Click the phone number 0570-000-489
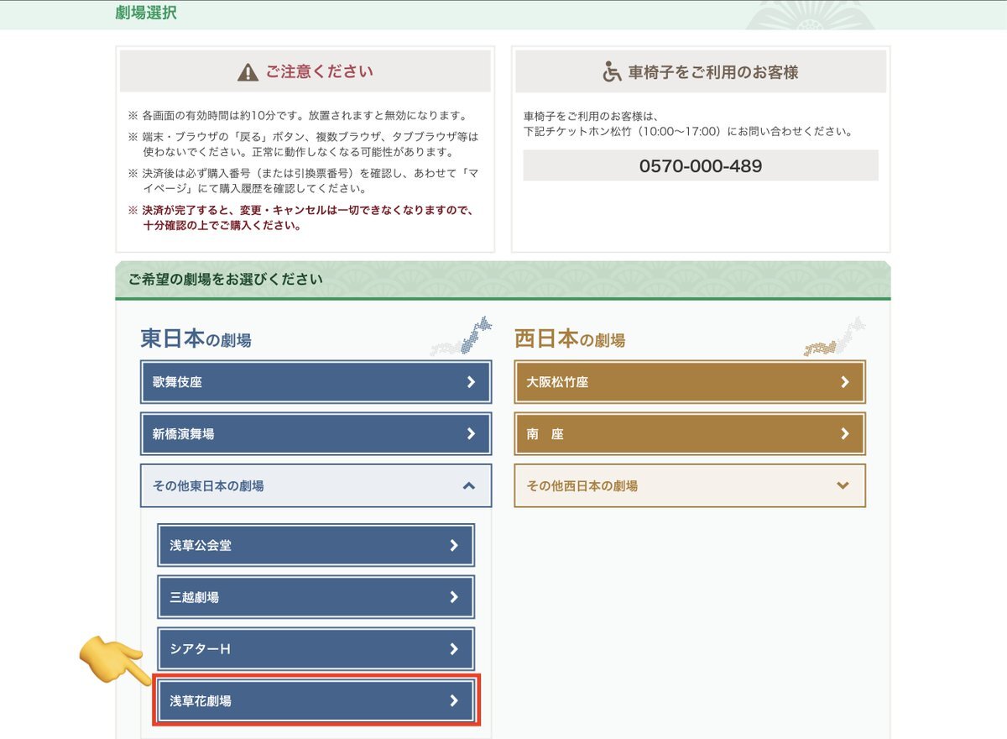Image resolution: width=1007 pixels, height=739 pixels. coord(701,165)
